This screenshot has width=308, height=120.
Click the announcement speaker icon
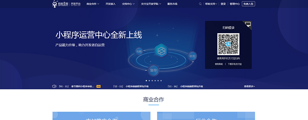[x=54, y=86]
